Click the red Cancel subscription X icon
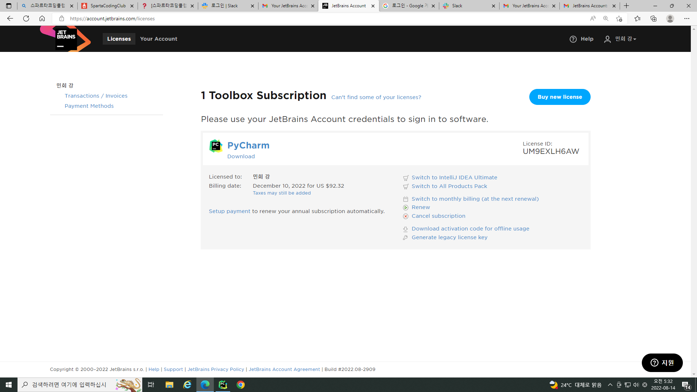 point(406,216)
